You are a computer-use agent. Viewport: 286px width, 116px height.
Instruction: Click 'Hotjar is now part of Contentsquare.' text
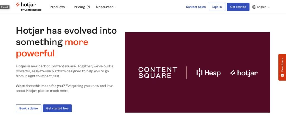click(x=46, y=66)
